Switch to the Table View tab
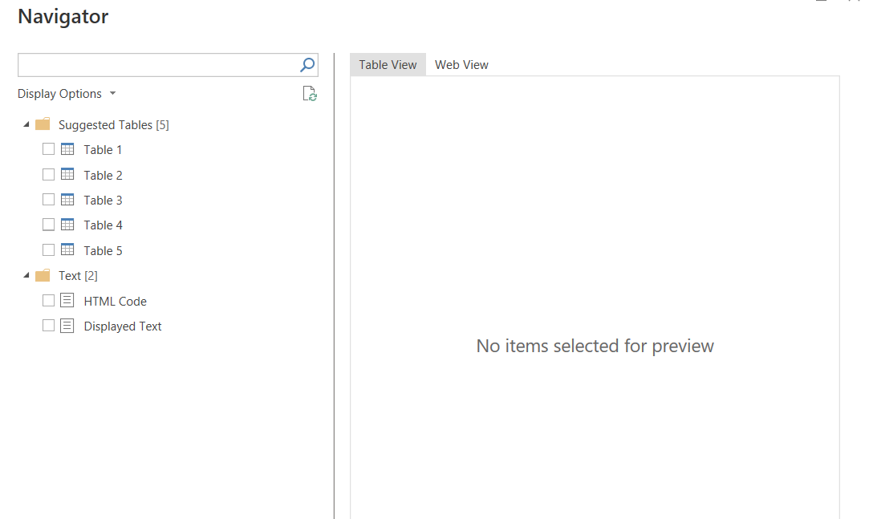Viewport: 869px width, 519px height. [388, 65]
